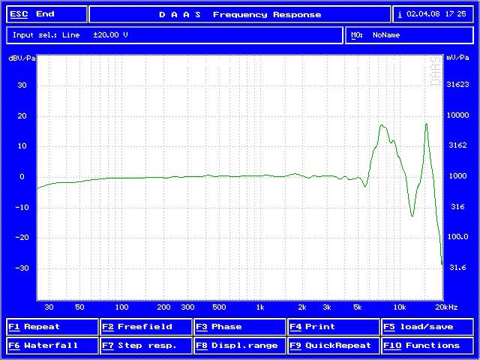Click the DAAS Frequency Response title bar
The height and width of the screenshot is (360, 480).
click(x=239, y=14)
